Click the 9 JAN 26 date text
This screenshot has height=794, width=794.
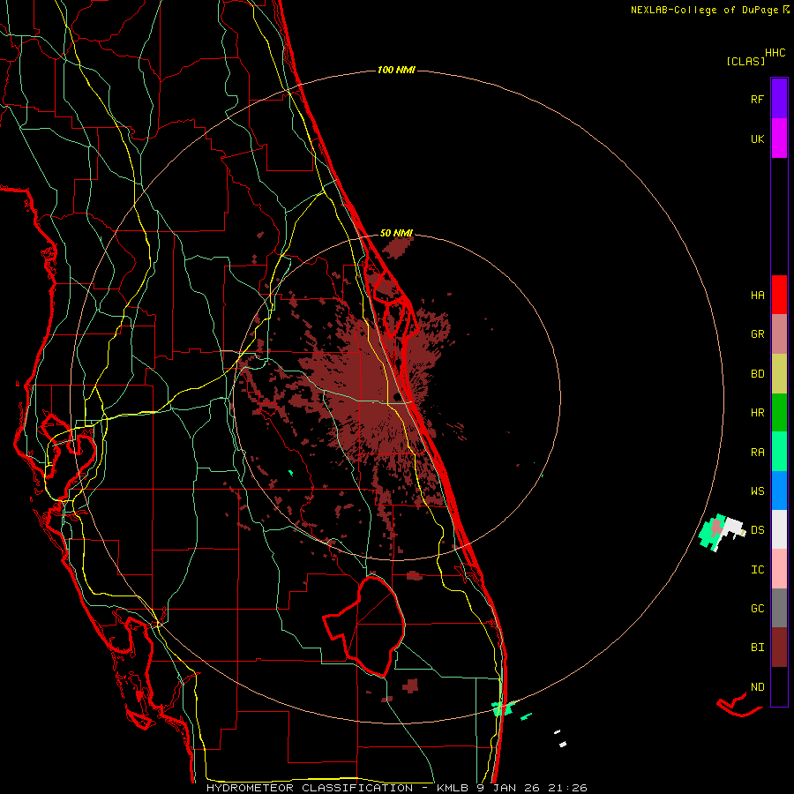(x=508, y=788)
